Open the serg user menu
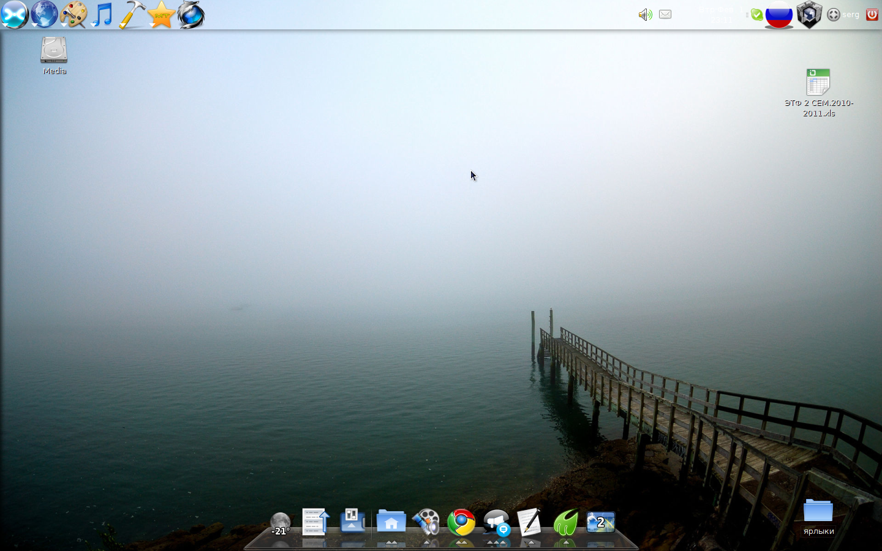882x551 pixels. pyautogui.click(x=843, y=15)
